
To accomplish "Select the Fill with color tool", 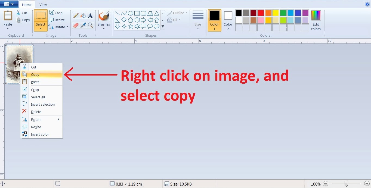I will 83,15.
